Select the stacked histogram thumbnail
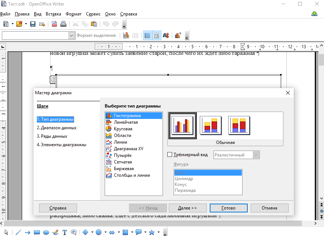This screenshot has height=236, width=324. [x=211, y=126]
